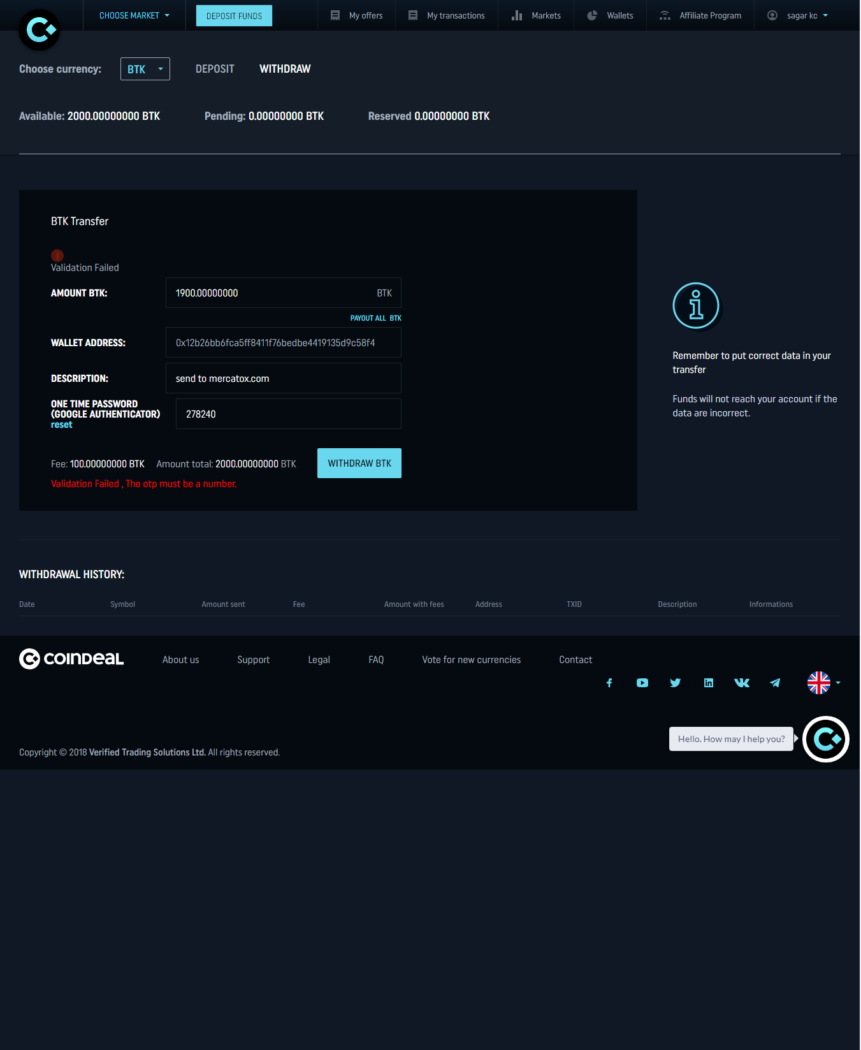Click the My transactions icon

(413, 15)
